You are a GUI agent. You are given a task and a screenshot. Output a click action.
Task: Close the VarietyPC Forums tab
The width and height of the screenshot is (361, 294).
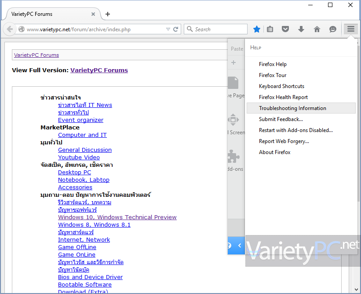click(93, 14)
